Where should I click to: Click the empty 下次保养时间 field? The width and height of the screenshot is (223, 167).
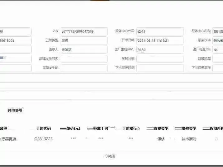click(160, 68)
